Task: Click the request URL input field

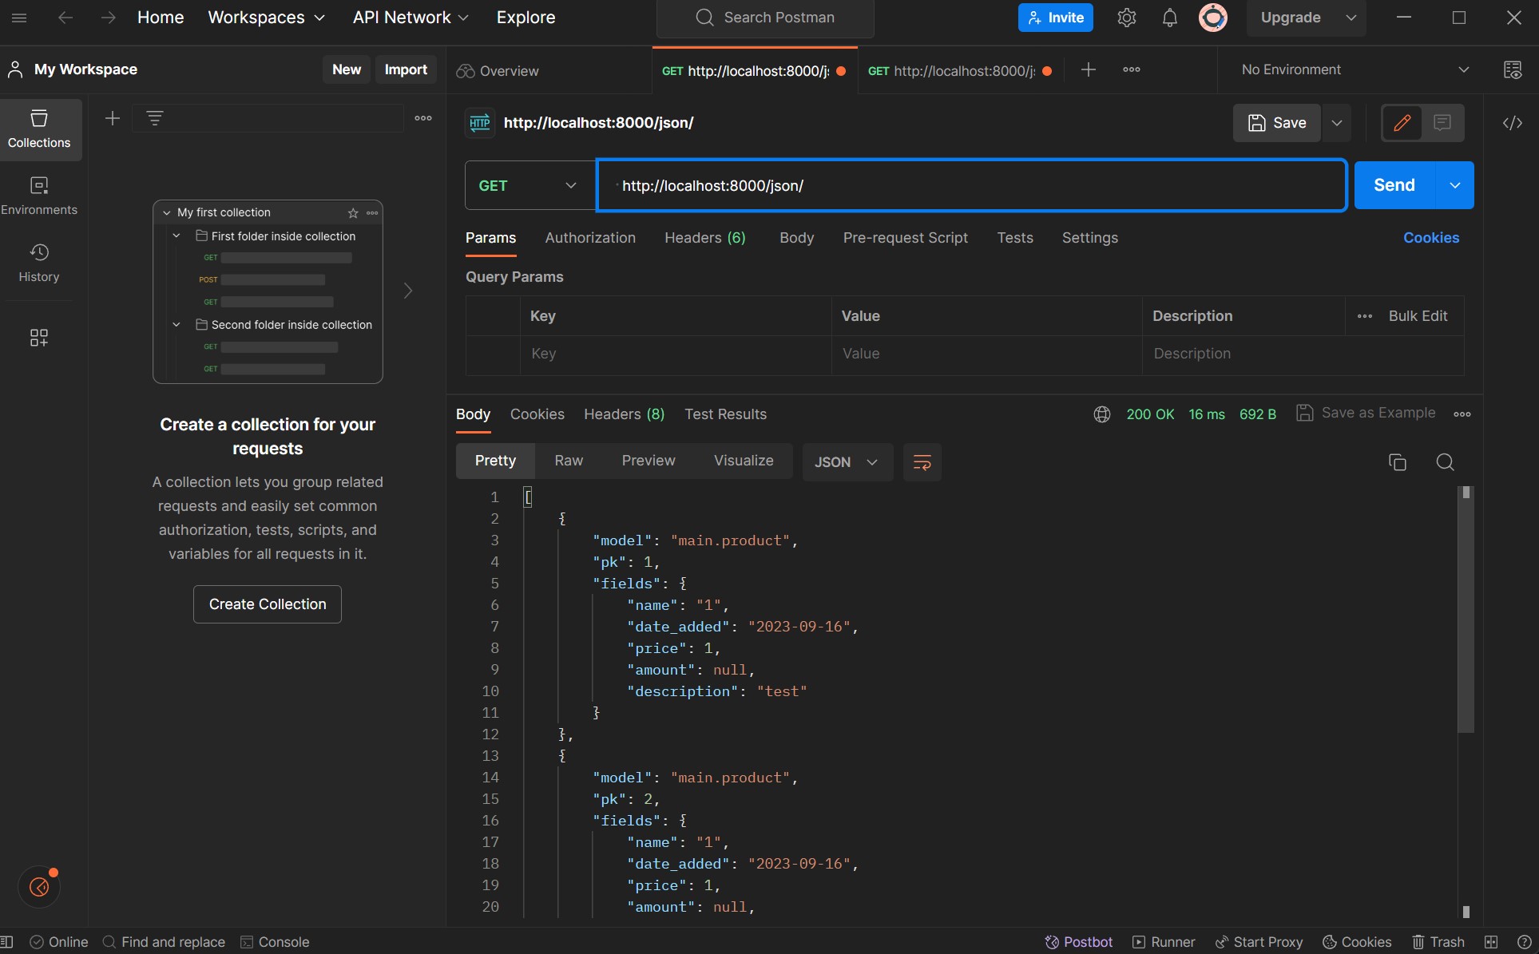Action: click(972, 184)
